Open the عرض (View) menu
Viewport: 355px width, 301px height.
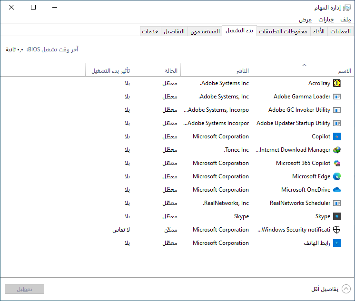pos(305,19)
